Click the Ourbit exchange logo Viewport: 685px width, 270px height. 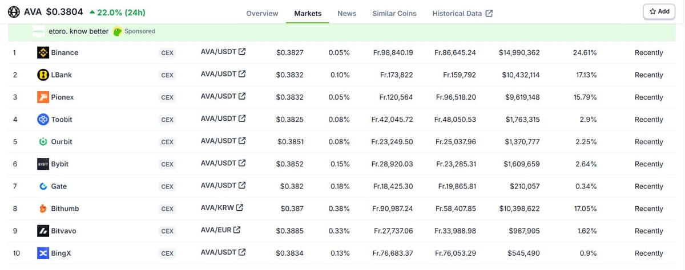pyautogui.click(x=43, y=141)
